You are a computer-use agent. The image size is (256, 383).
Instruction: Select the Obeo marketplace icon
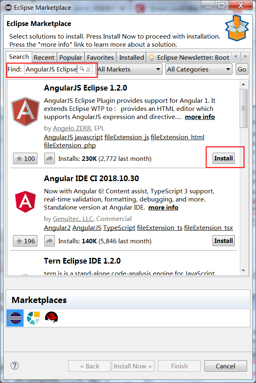point(33,318)
